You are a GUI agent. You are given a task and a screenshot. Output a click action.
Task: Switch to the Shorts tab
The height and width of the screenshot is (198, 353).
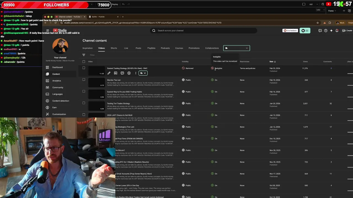114,48
